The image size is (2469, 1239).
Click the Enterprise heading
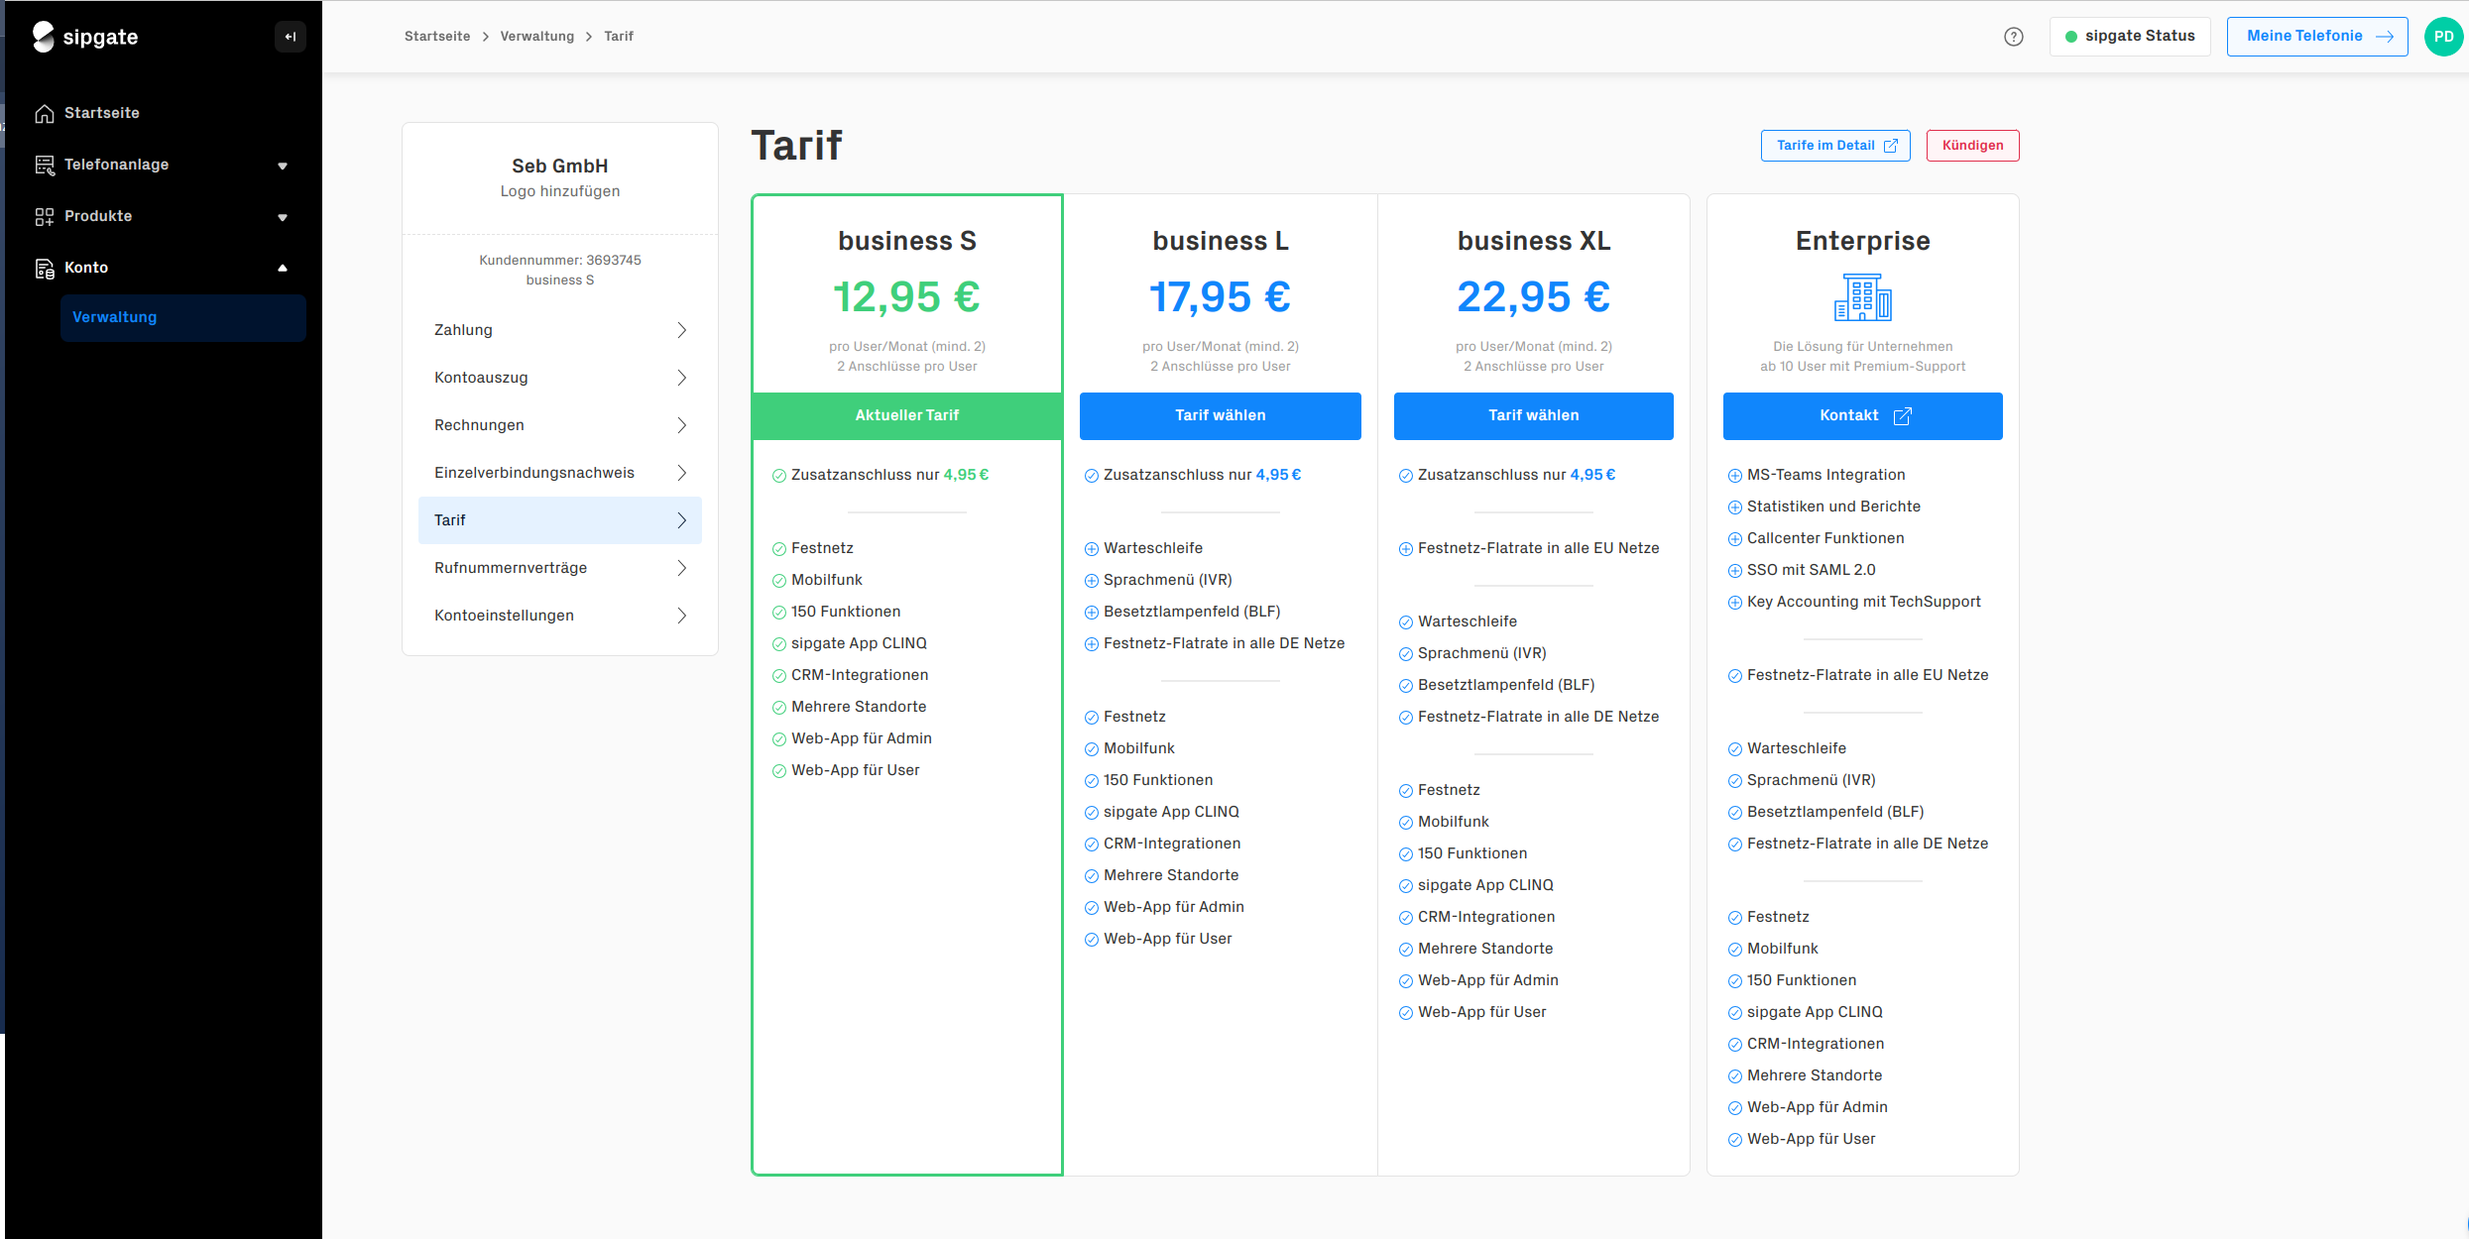(1862, 241)
